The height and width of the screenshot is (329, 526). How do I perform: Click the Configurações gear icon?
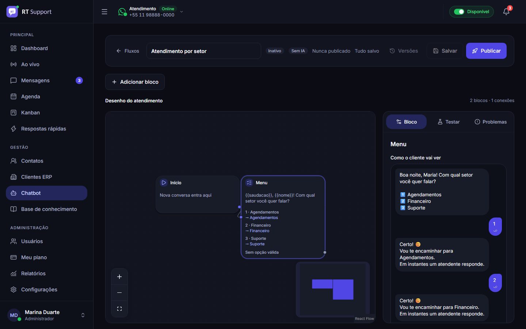14,290
